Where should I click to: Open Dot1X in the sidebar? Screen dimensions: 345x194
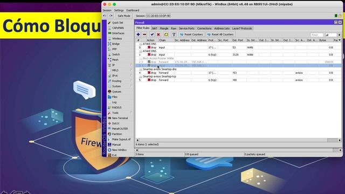[115, 123]
